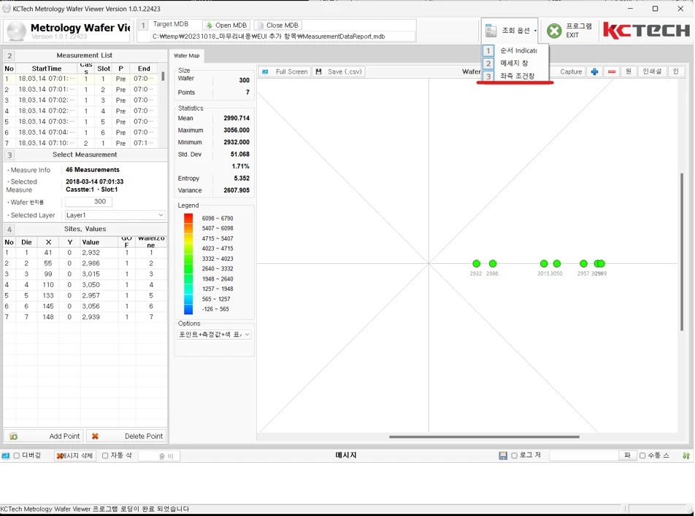Click the 파 button in message bar
Viewport: 695px width, 516px height.
[x=627, y=456]
